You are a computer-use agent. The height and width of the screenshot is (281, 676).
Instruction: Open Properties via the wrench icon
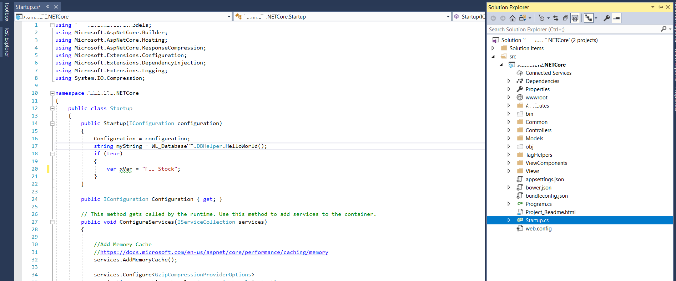click(x=606, y=18)
